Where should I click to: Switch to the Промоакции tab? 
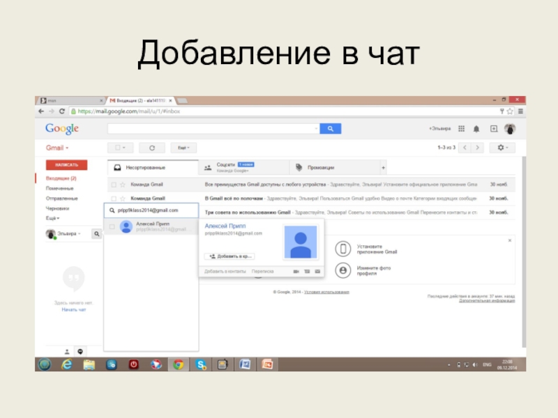[335, 167]
